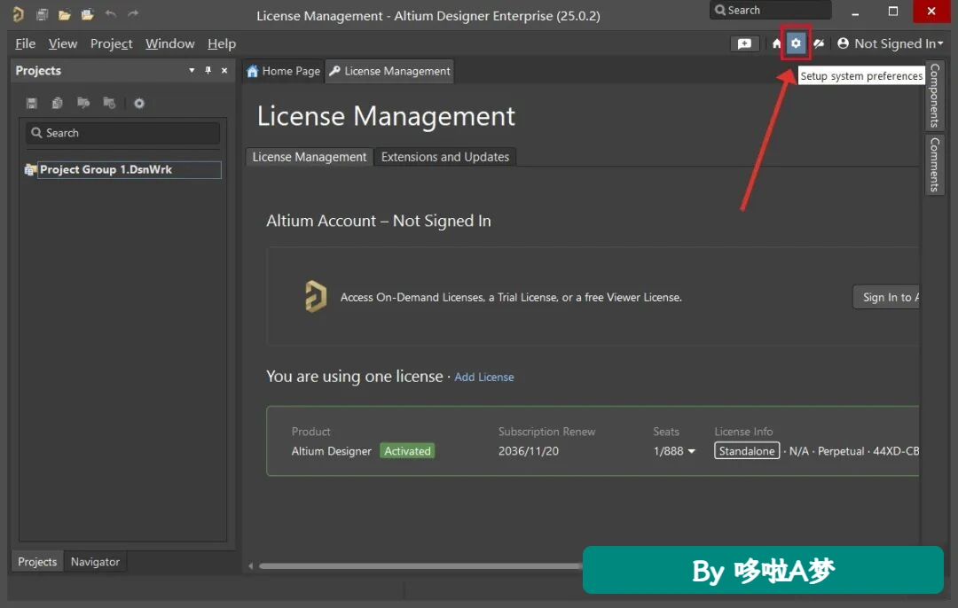Open the notifications chat icon
Viewport: 958px width, 608px height.
tap(744, 43)
